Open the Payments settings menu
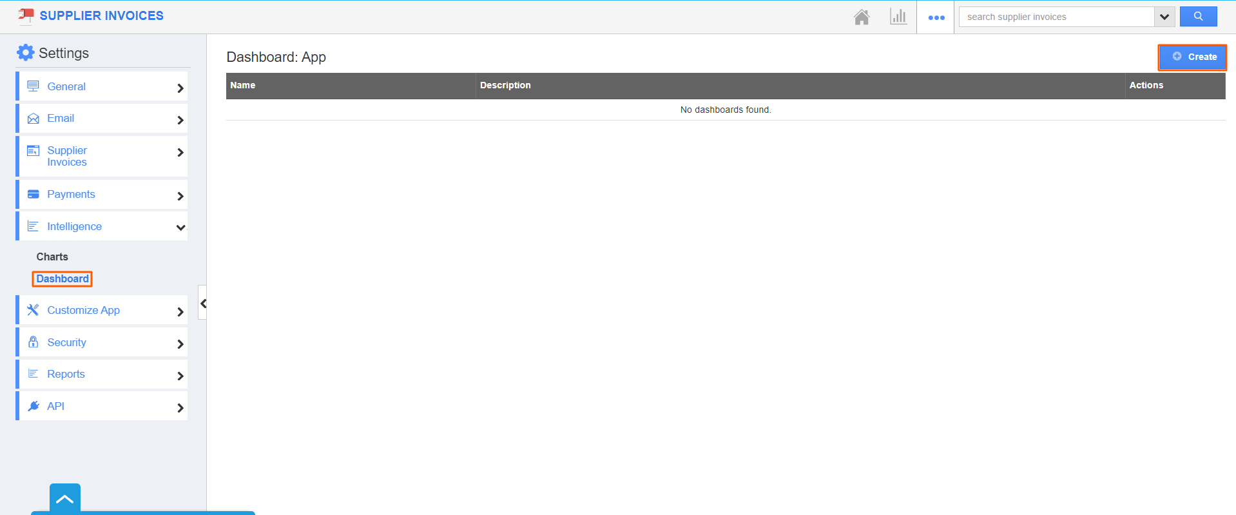 [103, 194]
